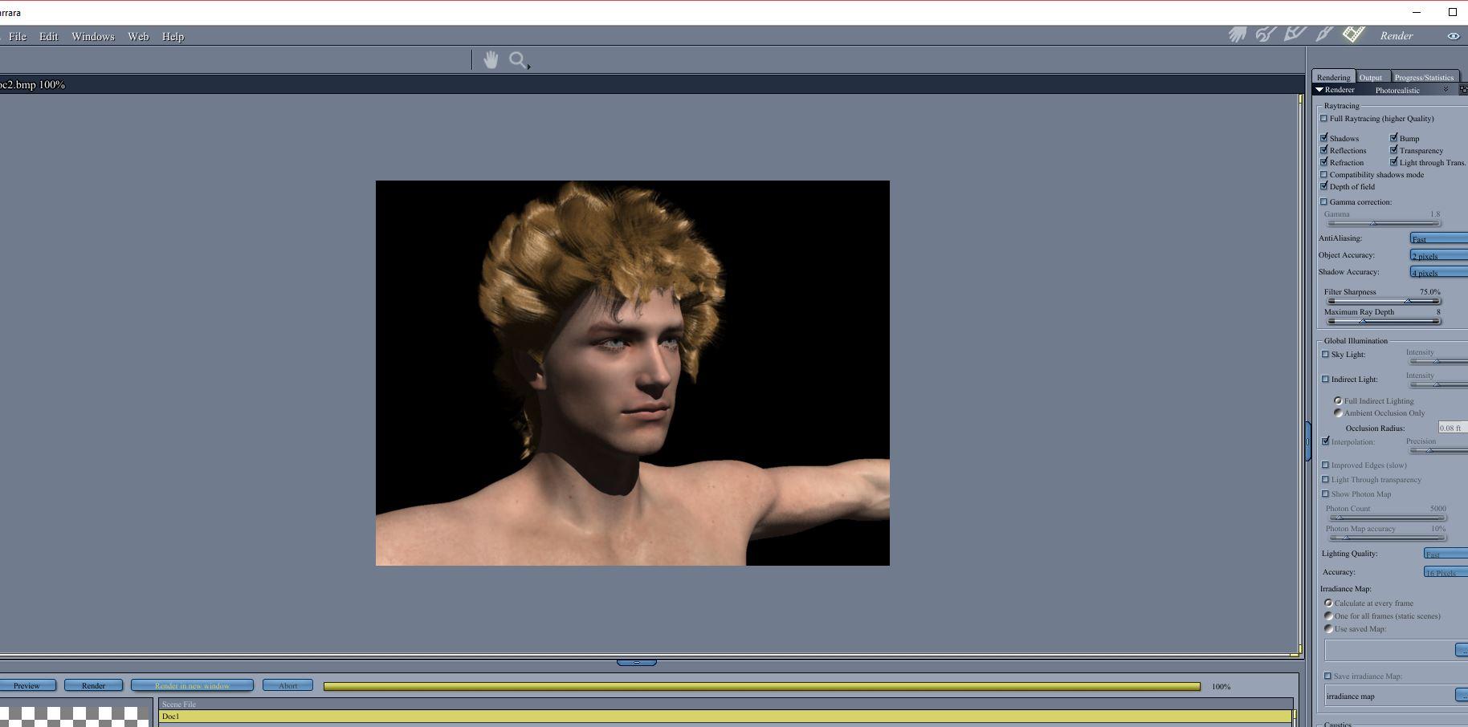Select Ambient Occlusion Only radio button
This screenshot has height=727, width=1468.
pos(1338,412)
